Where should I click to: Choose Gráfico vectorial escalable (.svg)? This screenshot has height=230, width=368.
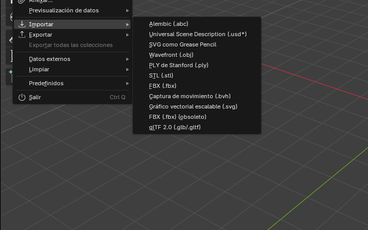coord(197,106)
